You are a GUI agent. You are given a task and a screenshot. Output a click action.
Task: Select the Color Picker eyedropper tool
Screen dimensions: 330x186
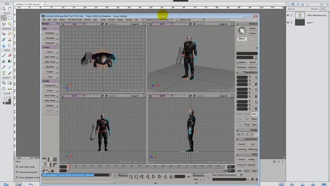click(4, 67)
